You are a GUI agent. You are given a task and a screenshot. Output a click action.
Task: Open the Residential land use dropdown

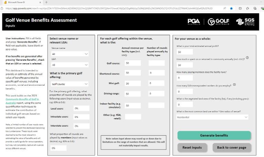[x=212, y=117]
